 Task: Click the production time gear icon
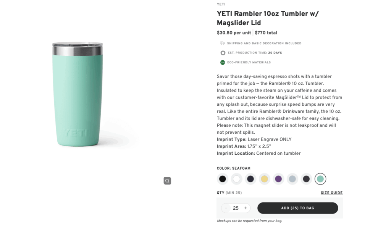223,53
